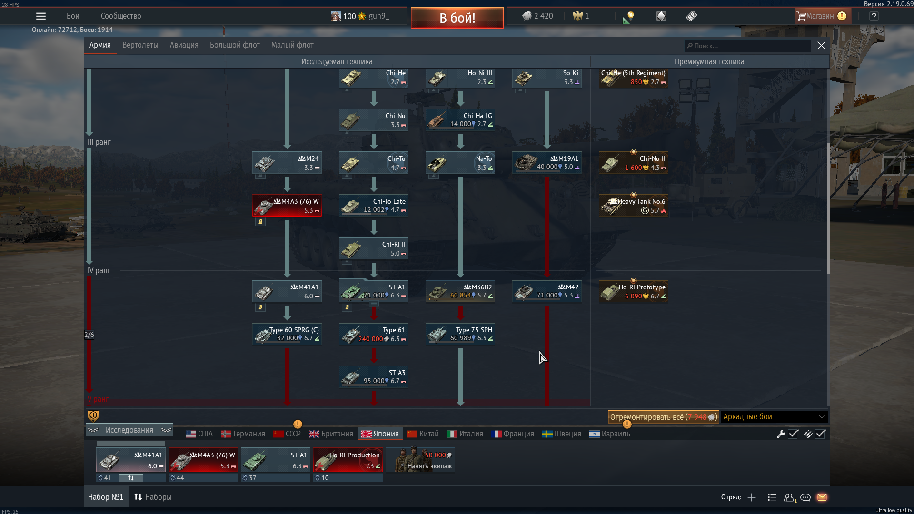Switch to the Большой флот tab
This screenshot has height=514, width=914.
(x=235, y=45)
